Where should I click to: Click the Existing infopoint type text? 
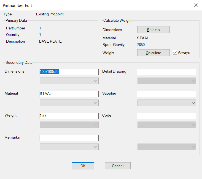click(50, 14)
